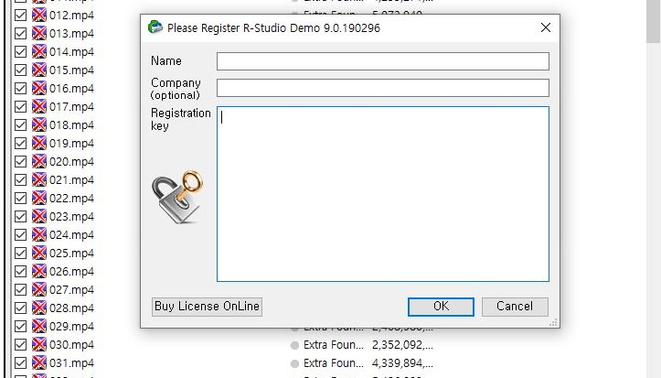The height and width of the screenshot is (378, 661).
Task: Uncheck the 012.mp4 checkbox
Action: (20, 16)
